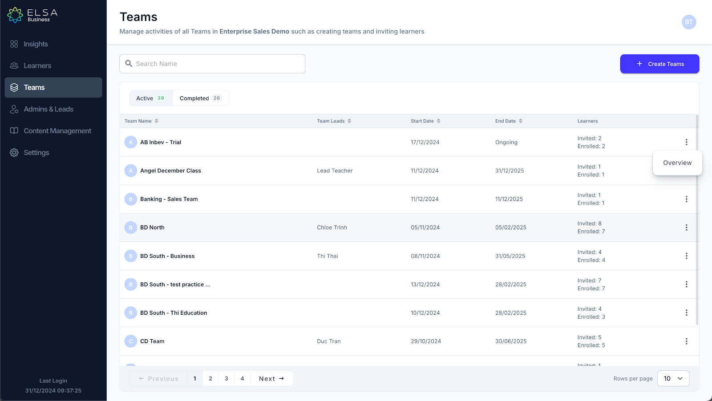Jump to page 2

(x=210, y=379)
